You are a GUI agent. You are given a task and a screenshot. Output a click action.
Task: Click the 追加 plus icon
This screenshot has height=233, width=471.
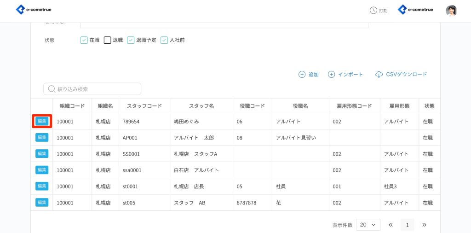coord(302,75)
